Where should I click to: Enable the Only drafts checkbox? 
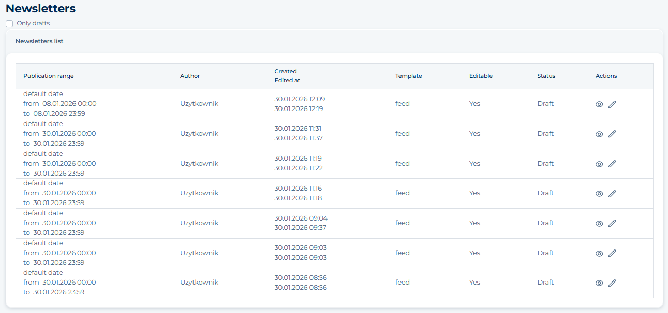pos(9,24)
